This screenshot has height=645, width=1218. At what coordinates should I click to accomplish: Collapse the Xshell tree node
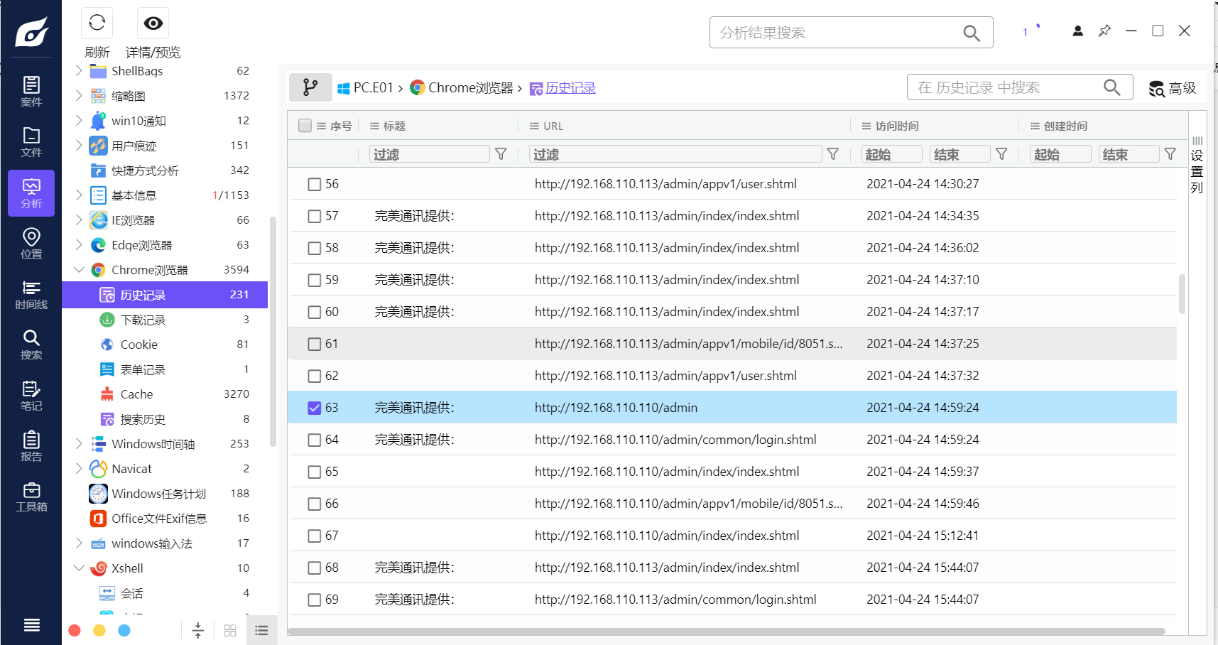click(79, 568)
